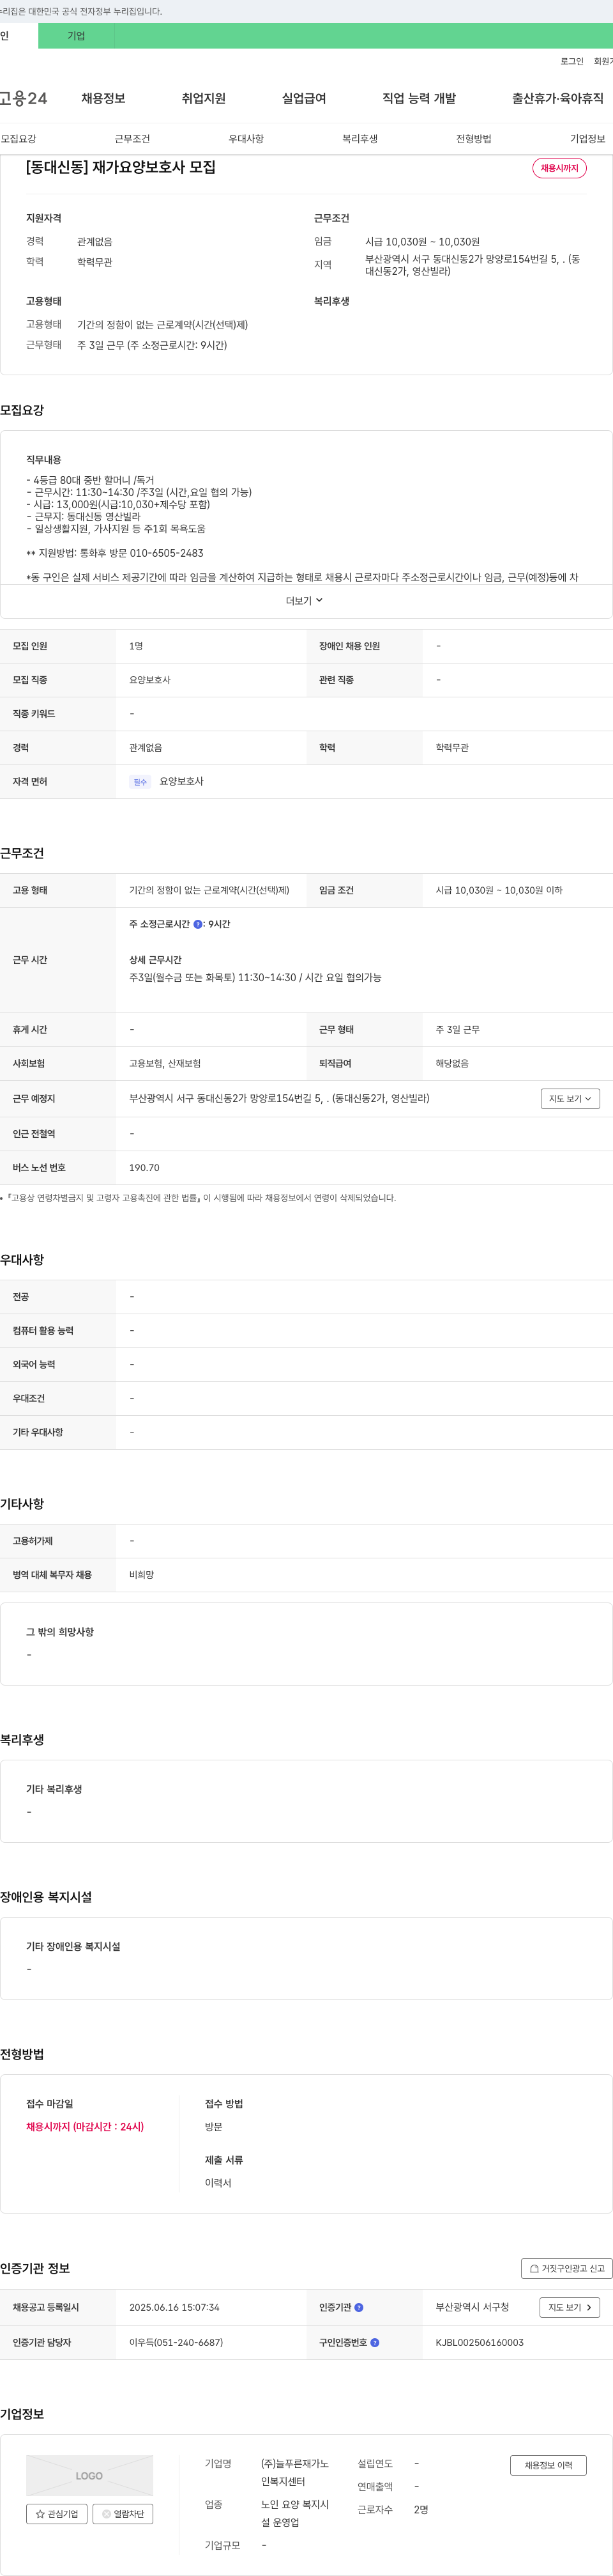Expand job description with 더보기
This screenshot has width=613, height=2576.
pos(305,601)
